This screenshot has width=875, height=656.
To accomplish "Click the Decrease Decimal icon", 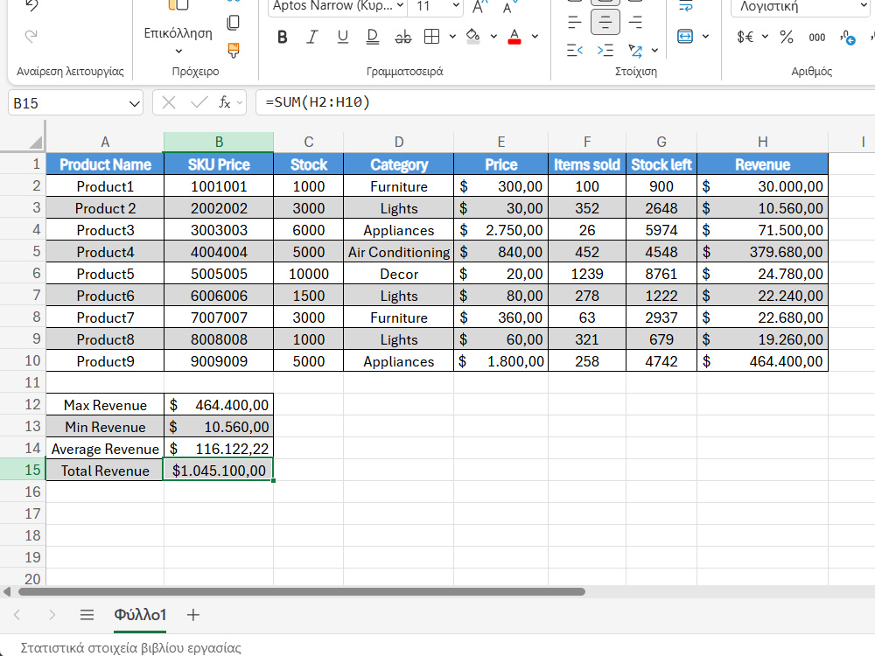I will click(847, 38).
